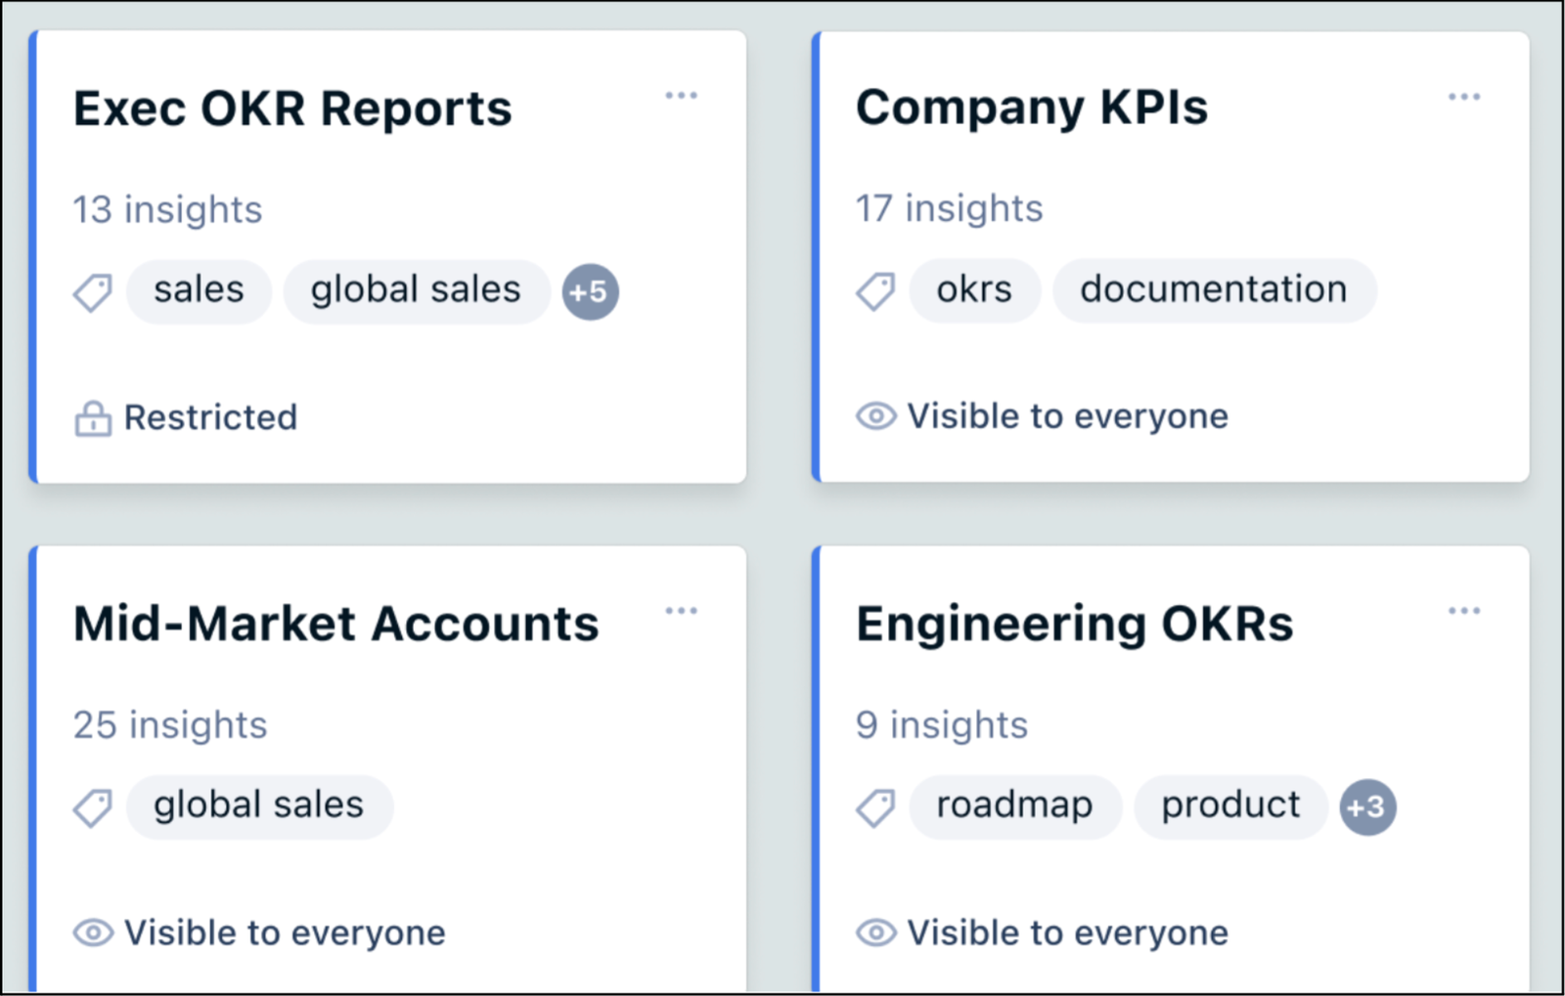Open the three-dot menu on Company KPIs
Viewport: 1565px width, 996px height.
(x=1464, y=95)
